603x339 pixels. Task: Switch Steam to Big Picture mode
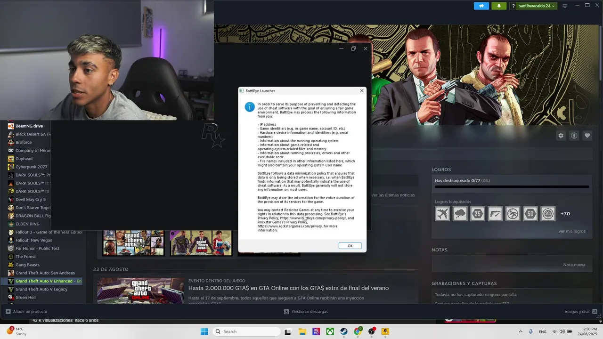pos(565,6)
